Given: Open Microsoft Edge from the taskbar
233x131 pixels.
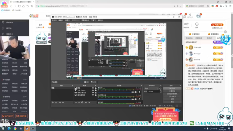Looking at the screenshot, I should point(9,129).
